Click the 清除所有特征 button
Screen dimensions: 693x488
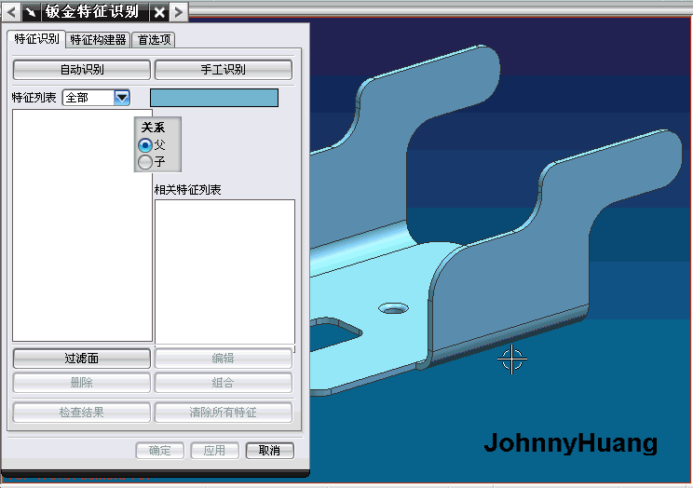pyautogui.click(x=224, y=413)
